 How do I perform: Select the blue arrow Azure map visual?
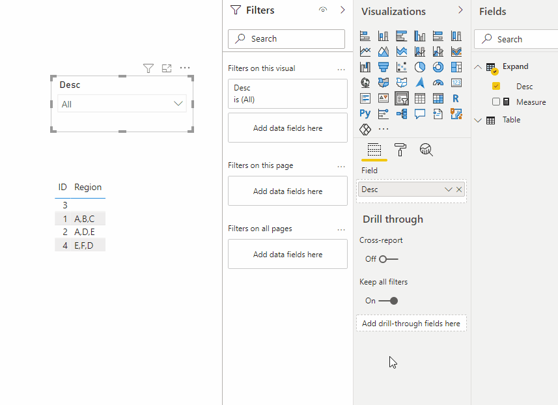pyautogui.click(x=420, y=83)
